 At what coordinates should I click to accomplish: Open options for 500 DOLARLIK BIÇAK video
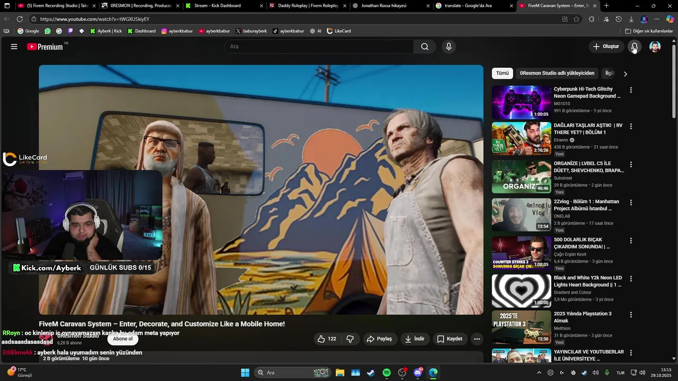click(630, 241)
